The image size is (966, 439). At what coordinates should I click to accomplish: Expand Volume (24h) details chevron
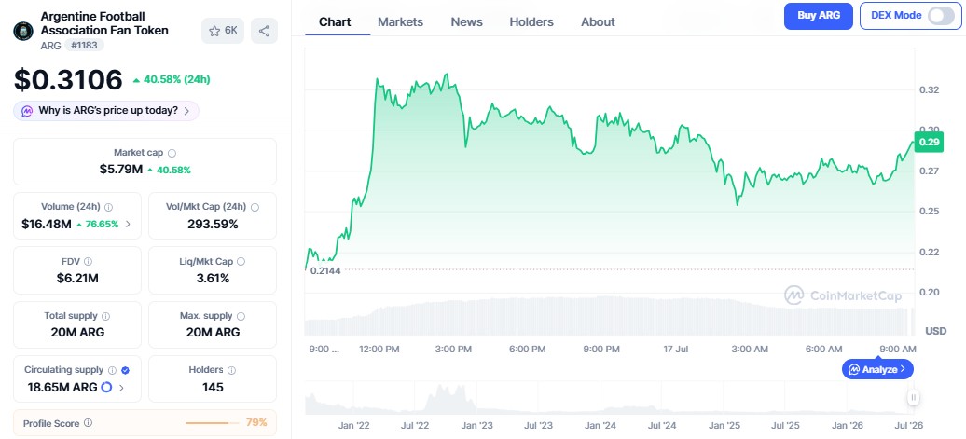pos(128,224)
